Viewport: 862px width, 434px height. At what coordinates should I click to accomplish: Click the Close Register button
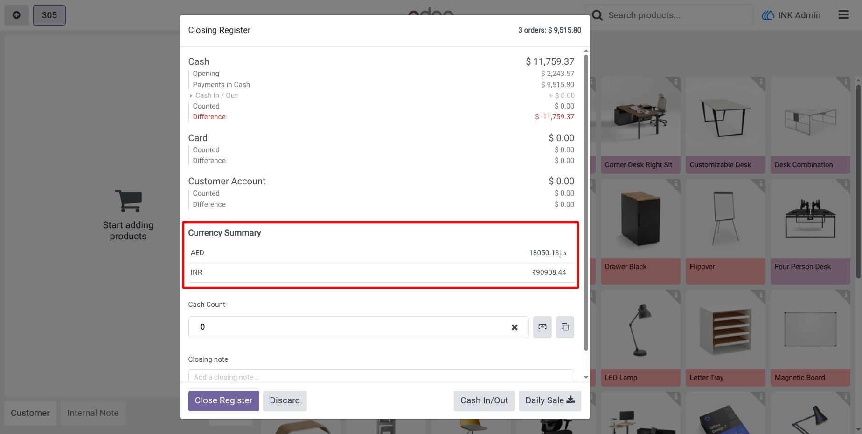[x=224, y=401]
